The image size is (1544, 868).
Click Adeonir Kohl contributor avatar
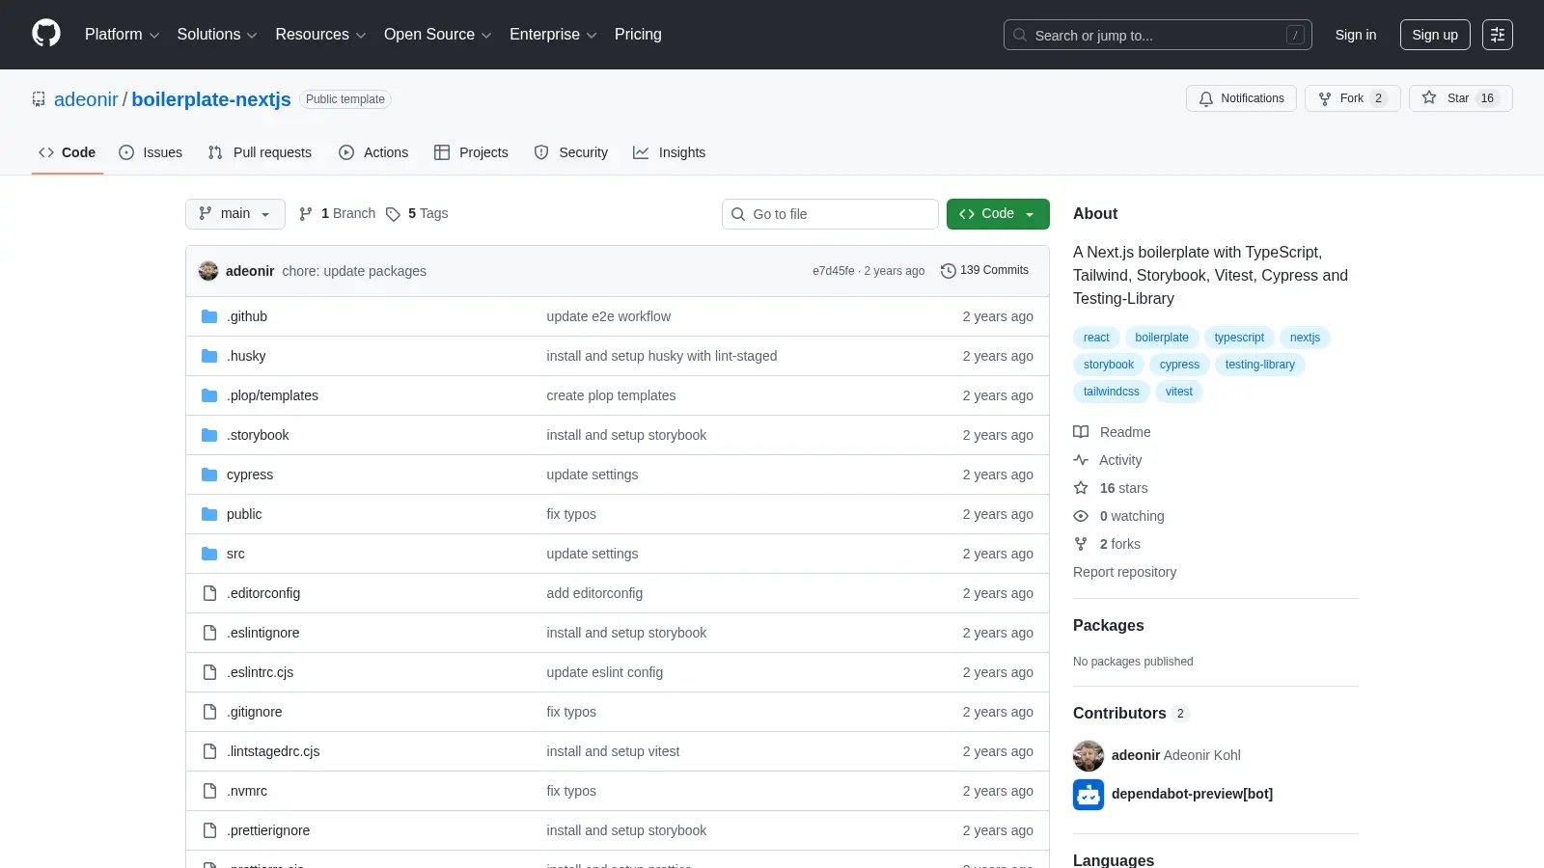point(1089,756)
